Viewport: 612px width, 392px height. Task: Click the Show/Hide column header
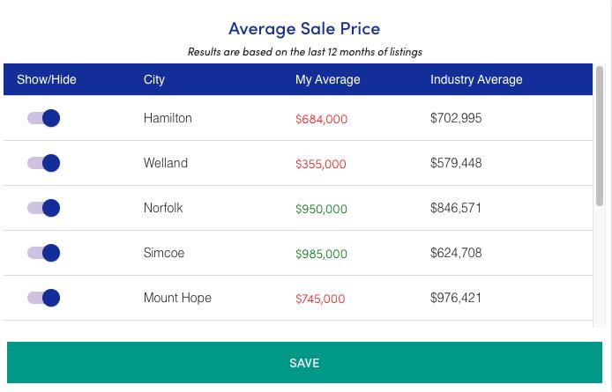[47, 79]
